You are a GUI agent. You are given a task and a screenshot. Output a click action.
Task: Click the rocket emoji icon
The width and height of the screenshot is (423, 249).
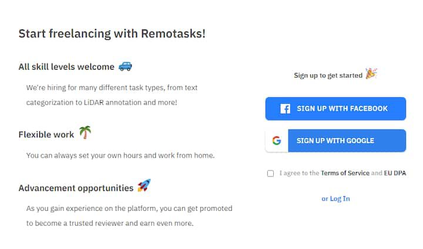coord(144,186)
